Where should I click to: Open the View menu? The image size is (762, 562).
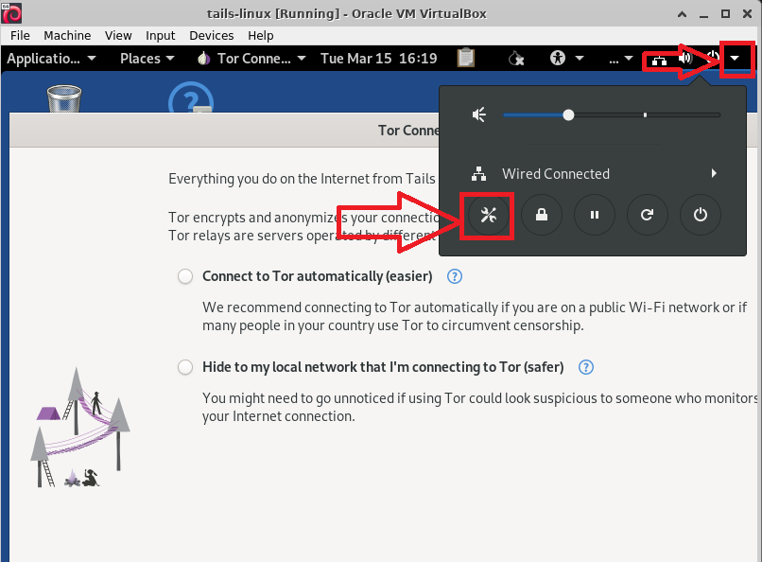tap(118, 36)
